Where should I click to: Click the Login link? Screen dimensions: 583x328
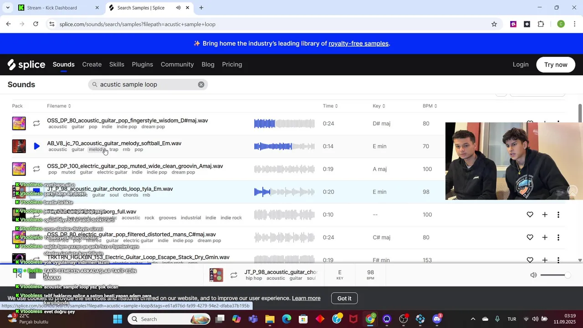click(x=521, y=65)
